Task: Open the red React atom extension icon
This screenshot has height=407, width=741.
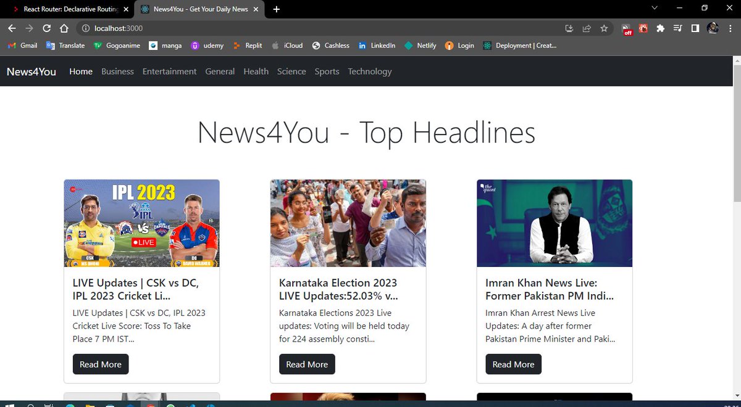Action: [643, 28]
